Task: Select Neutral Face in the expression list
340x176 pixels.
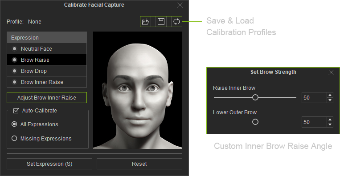Action: tap(47, 48)
